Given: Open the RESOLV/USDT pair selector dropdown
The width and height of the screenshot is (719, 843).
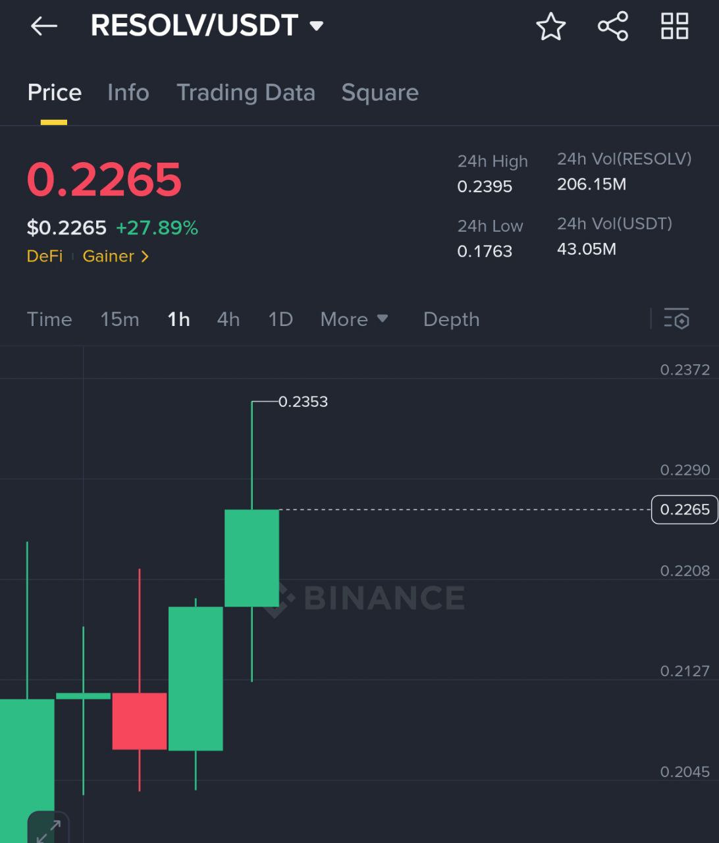Looking at the screenshot, I should pos(207,26).
